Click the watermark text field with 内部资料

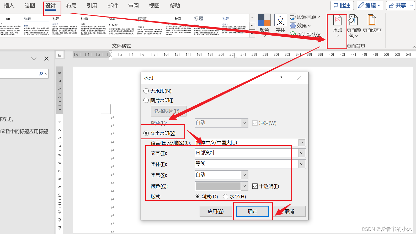click(x=247, y=153)
